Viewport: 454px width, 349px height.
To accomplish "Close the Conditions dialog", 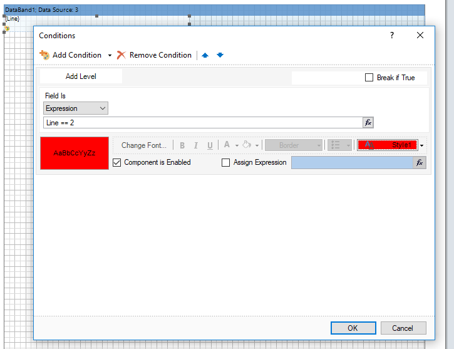I will point(420,35).
